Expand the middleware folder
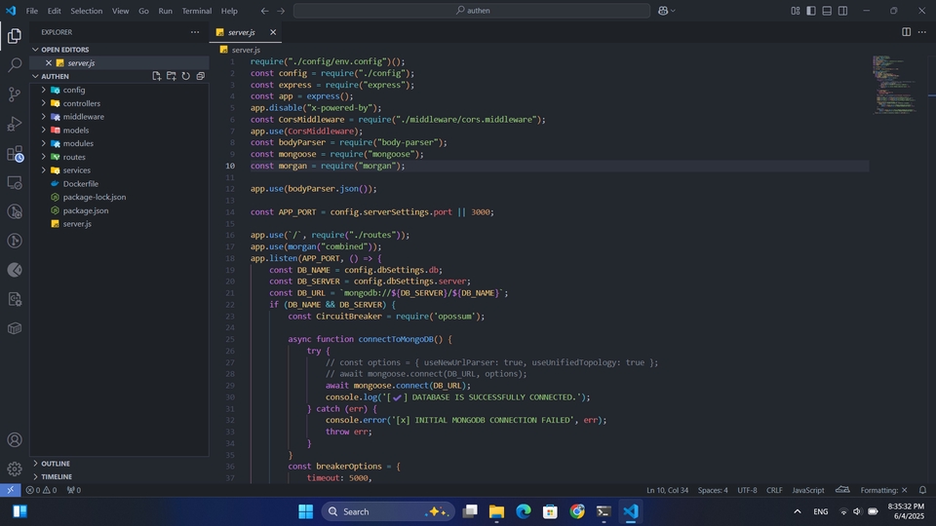Viewport: 936px width, 526px height. click(83, 117)
